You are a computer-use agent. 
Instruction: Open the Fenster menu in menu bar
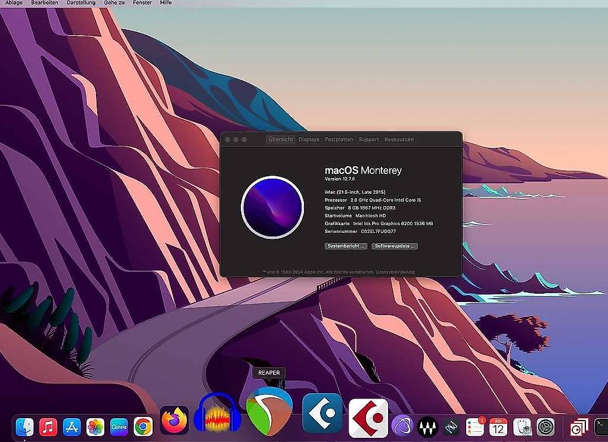tap(142, 3)
